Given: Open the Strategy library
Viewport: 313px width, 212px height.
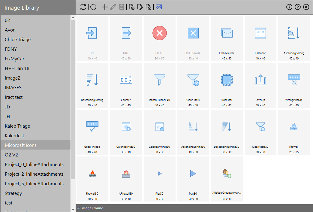Looking at the screenshot, I should pos(35,193).
